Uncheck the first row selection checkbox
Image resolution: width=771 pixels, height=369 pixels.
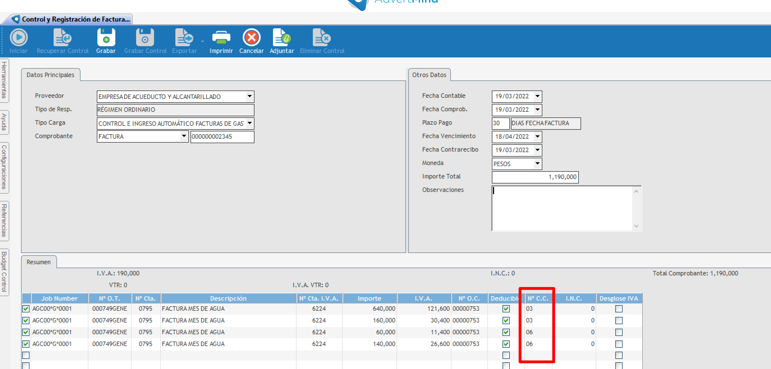tap(26, 309)
